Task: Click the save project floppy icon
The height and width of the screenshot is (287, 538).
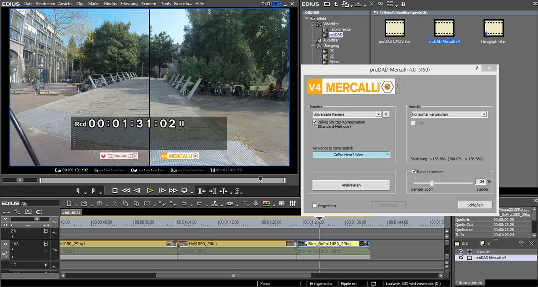Action: [100, 204]
